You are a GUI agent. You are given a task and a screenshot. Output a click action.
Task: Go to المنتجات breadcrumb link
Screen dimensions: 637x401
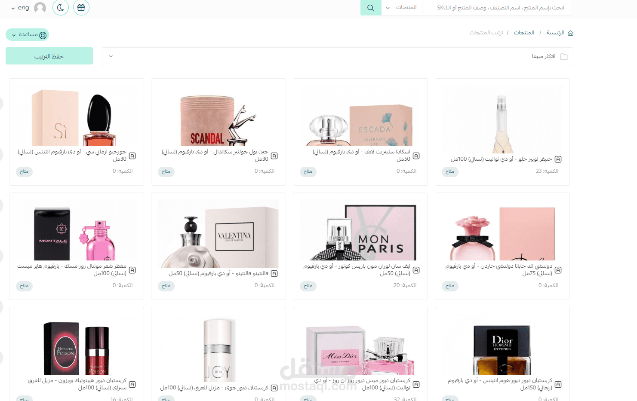pyautogui.click(x=524, y=33)
